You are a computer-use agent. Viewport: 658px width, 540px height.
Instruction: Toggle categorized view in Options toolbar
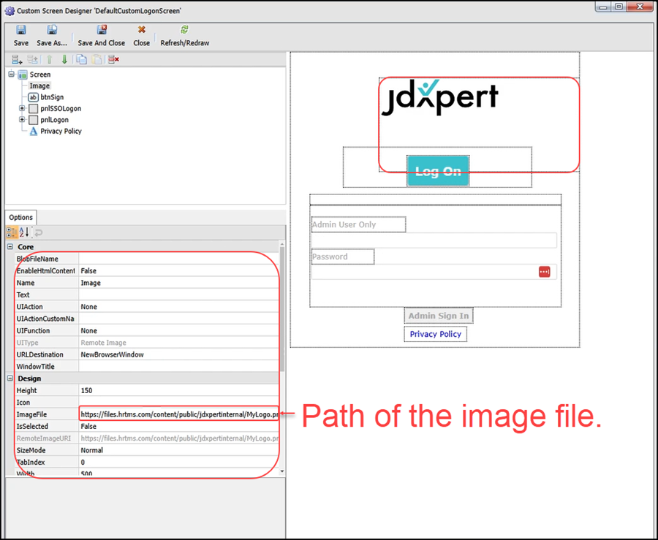click(x=12, y=232)
